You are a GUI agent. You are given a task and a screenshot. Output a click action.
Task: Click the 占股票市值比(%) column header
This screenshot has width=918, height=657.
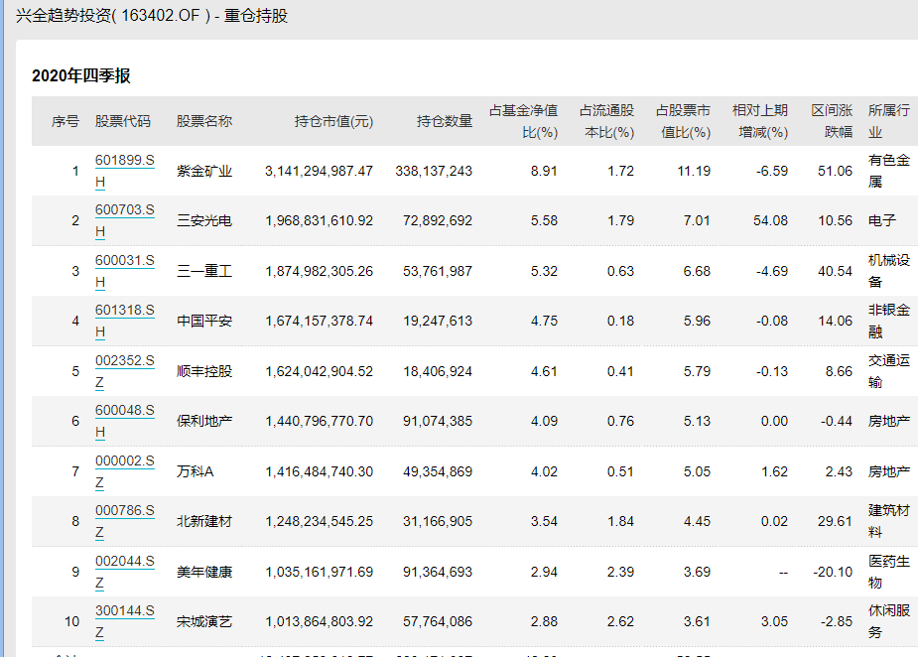(x=683, y=121)
